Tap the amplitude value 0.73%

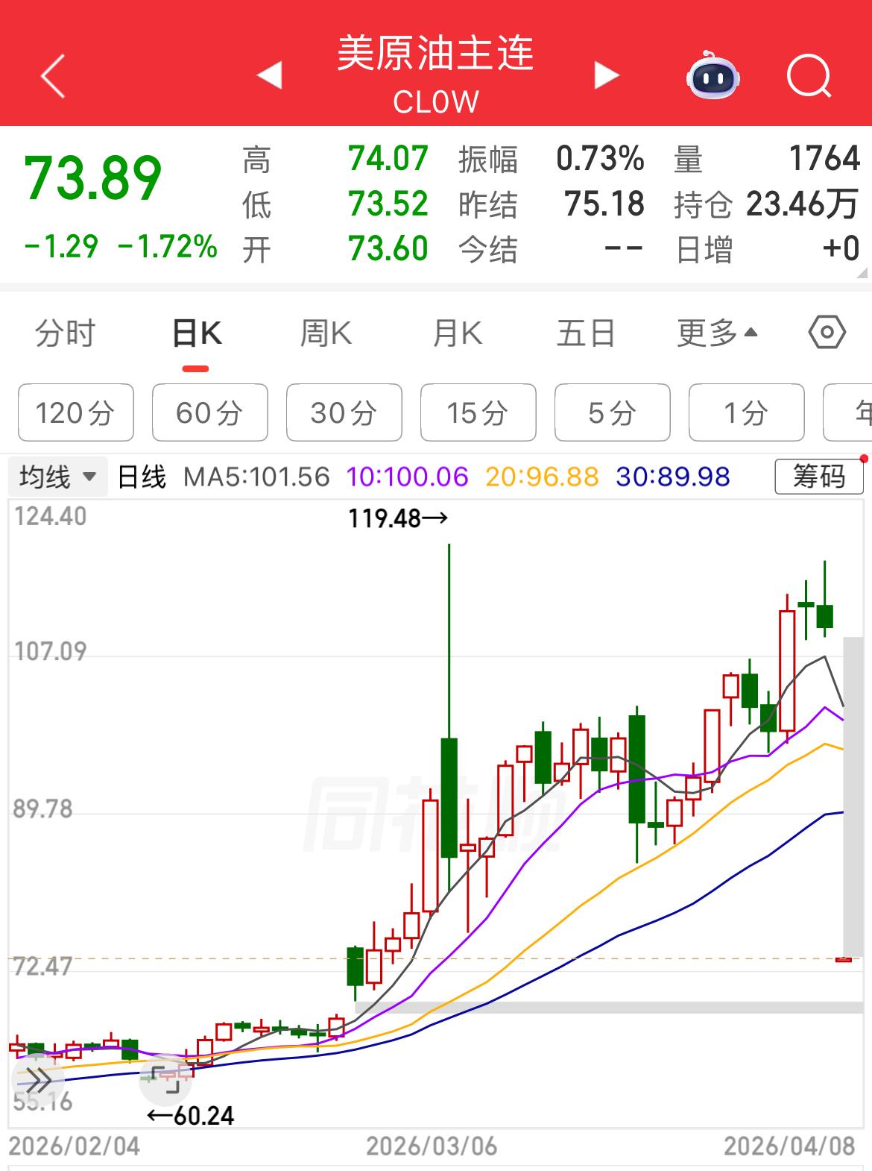coord(601,159)
